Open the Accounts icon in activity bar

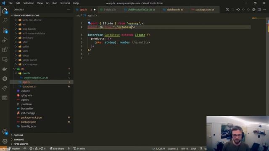pyautogui.click(x=5, y=132)
